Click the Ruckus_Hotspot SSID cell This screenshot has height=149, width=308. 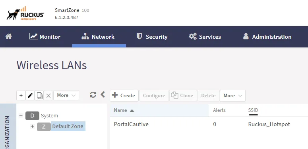[x=269, y=124]
